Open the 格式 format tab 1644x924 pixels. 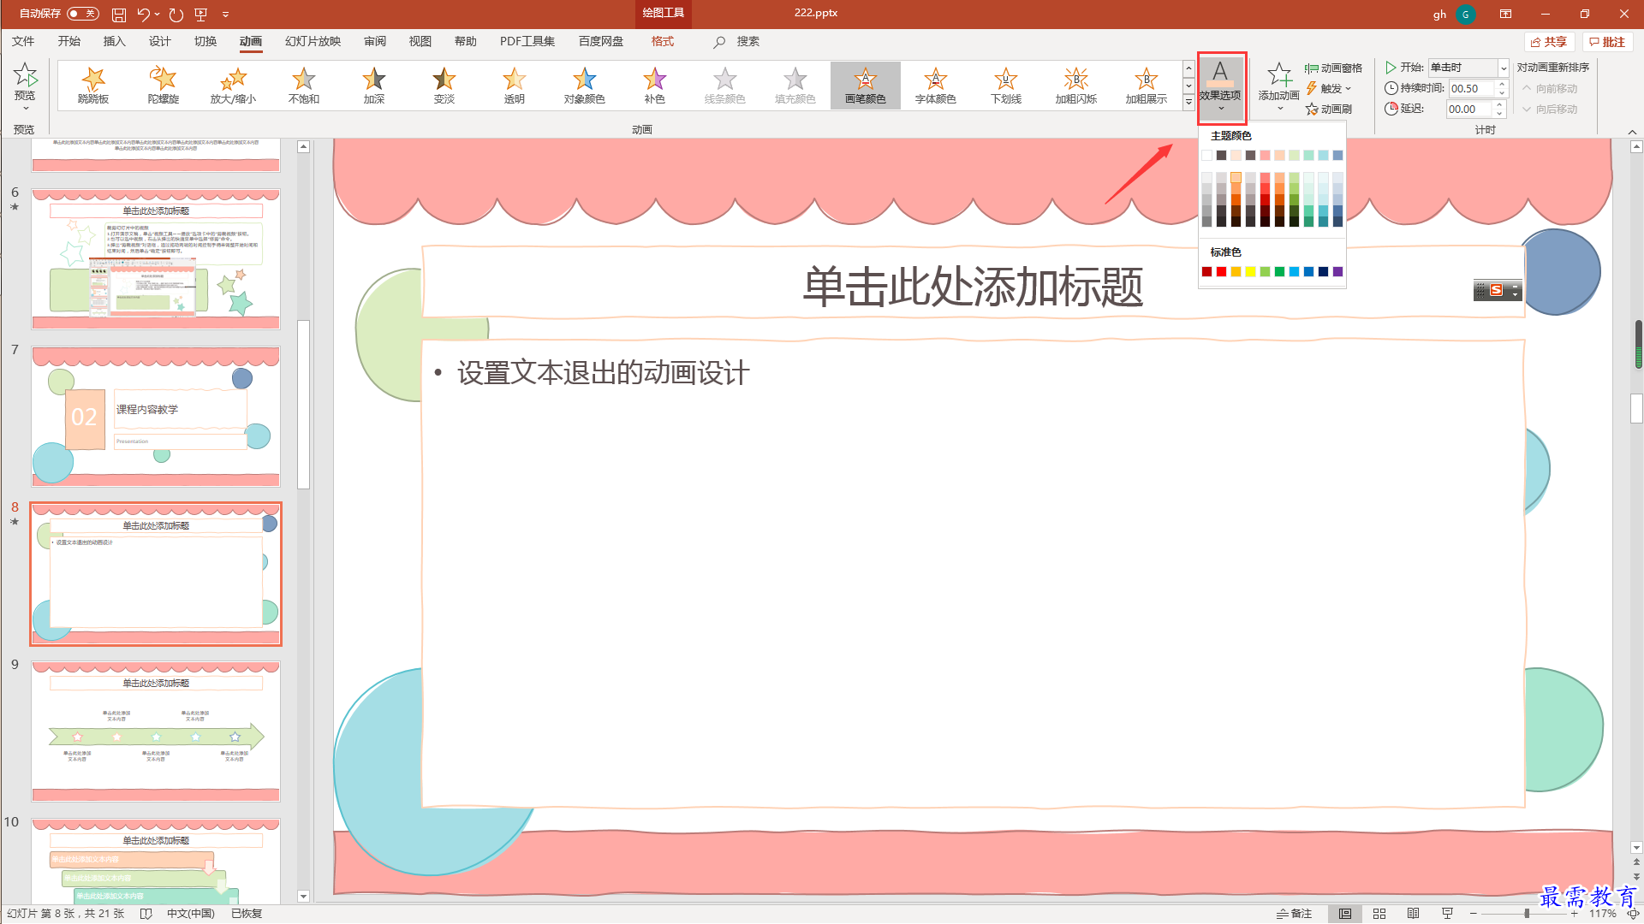(x=663, y=41)
